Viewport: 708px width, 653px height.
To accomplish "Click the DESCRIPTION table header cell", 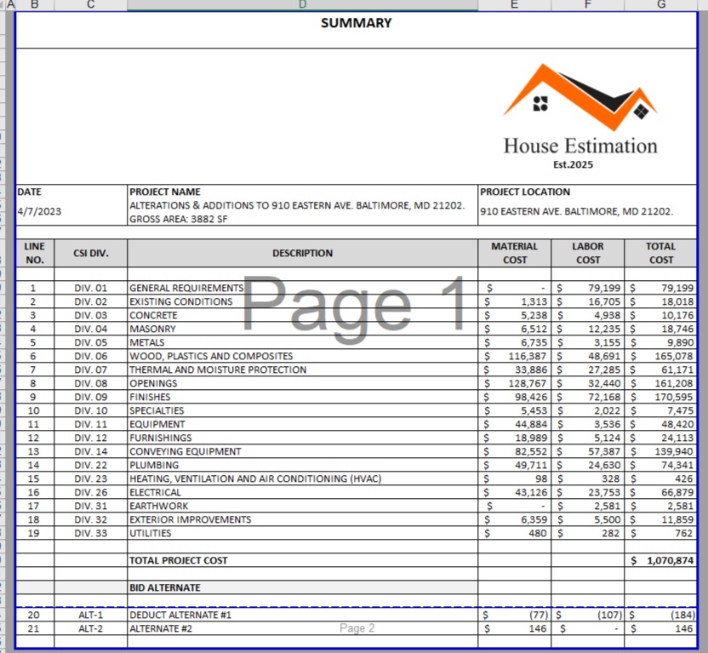I will (302, 253).
